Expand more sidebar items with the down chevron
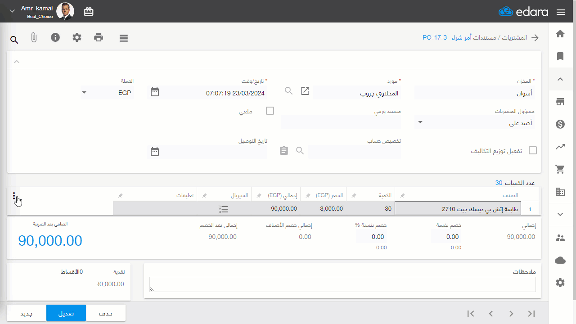The image size is (576, 324). 560,215
